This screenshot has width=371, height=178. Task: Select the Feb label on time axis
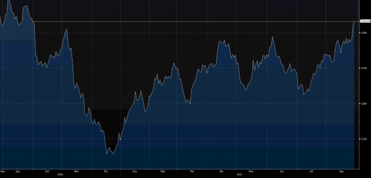click(162, 171)
